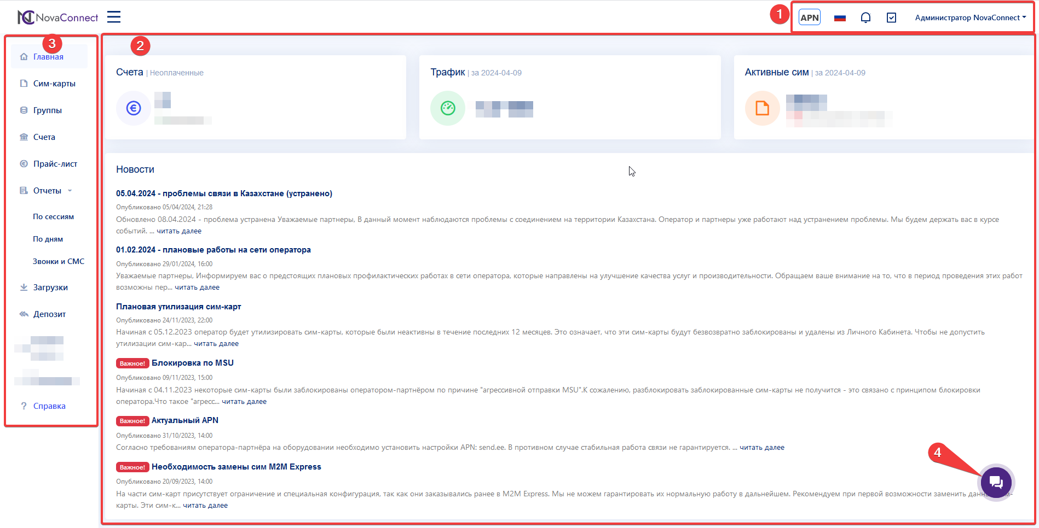Select the По сессиям report

(x=53, y=217)
